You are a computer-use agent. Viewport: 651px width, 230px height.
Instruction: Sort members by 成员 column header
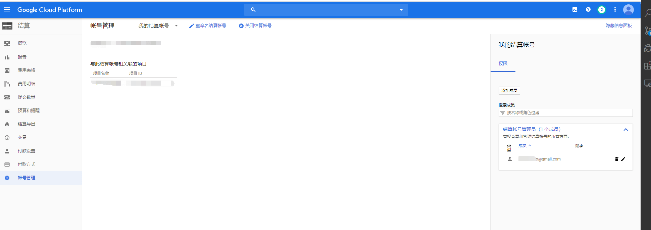pyautogui.click(x=522, y=146)
